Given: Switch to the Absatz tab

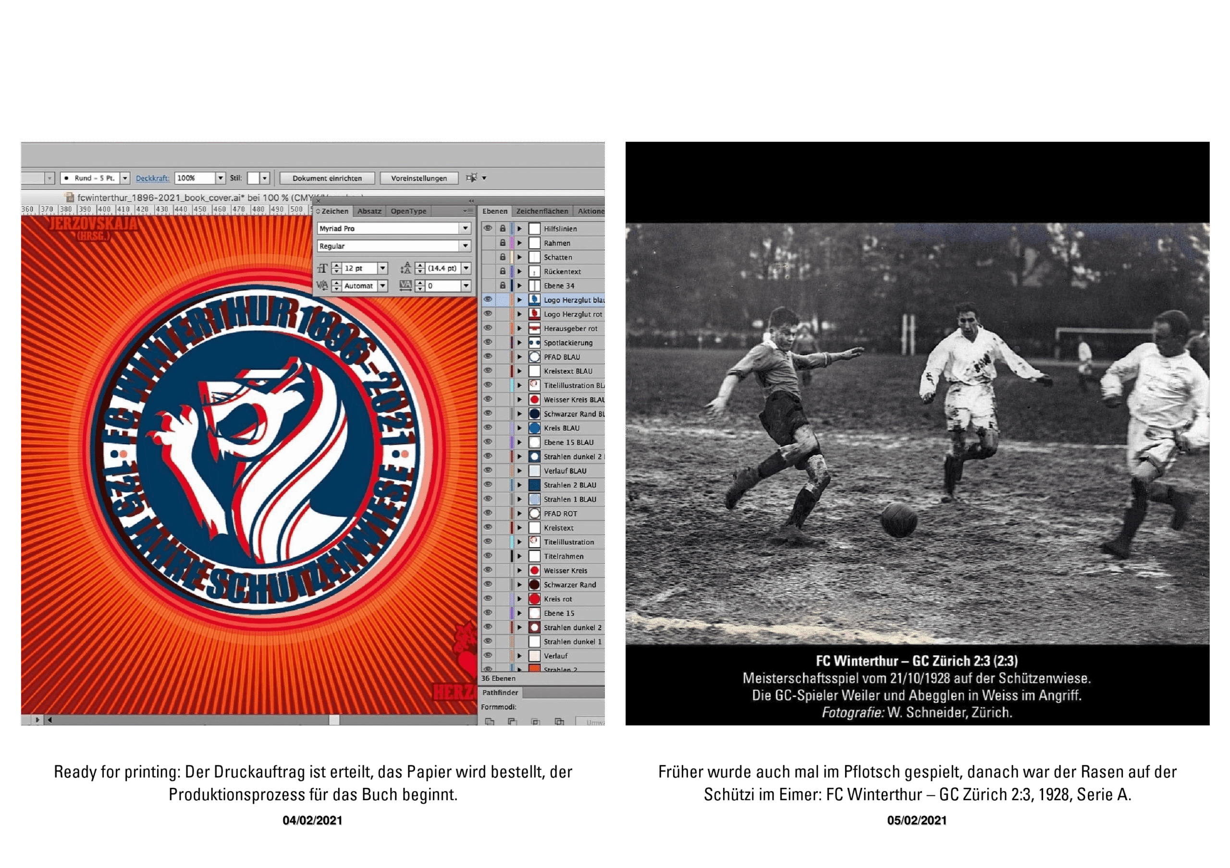Looking at the screenshot, I should click(x=369, y=211).
